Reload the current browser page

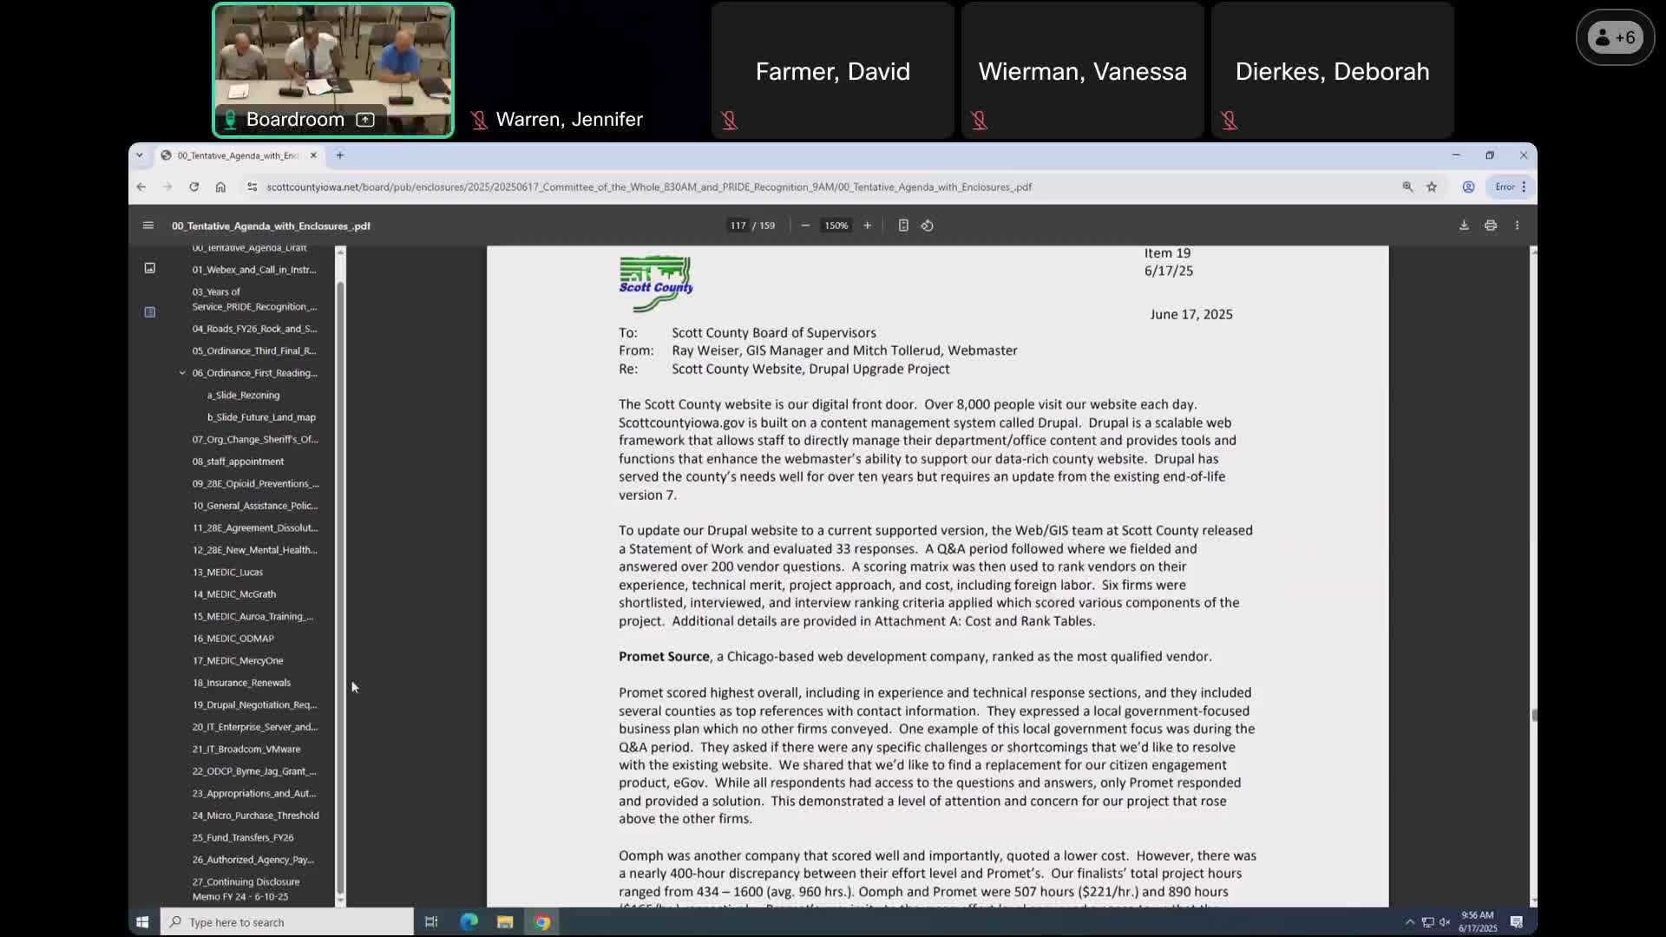(x=193, y=187)
